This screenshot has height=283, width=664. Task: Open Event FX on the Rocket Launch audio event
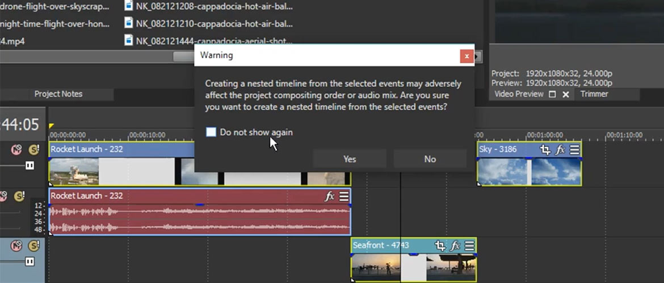click(x=330, y=196)
